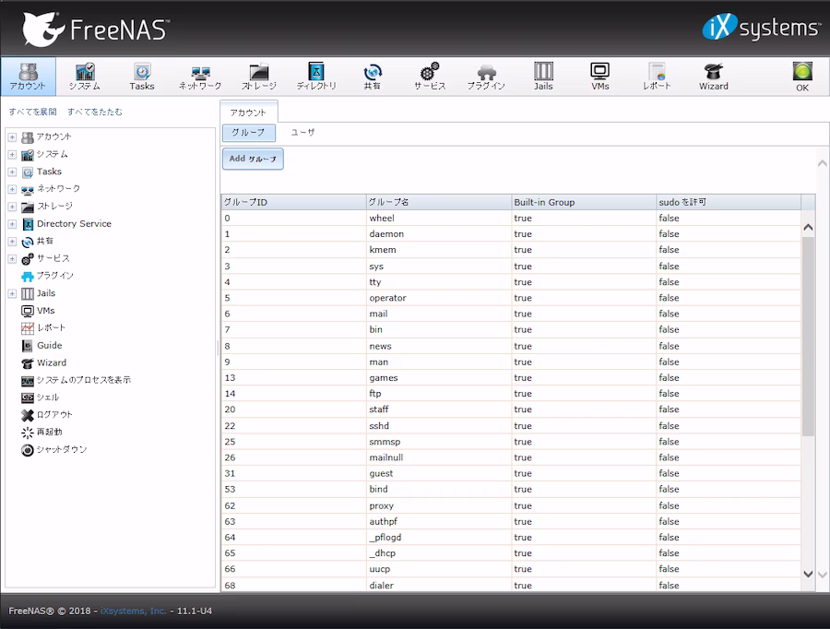The height and width of the screenshot is (629, 830).
Task: Sort by the sudo を許可 column header
Action: [729, 202]
